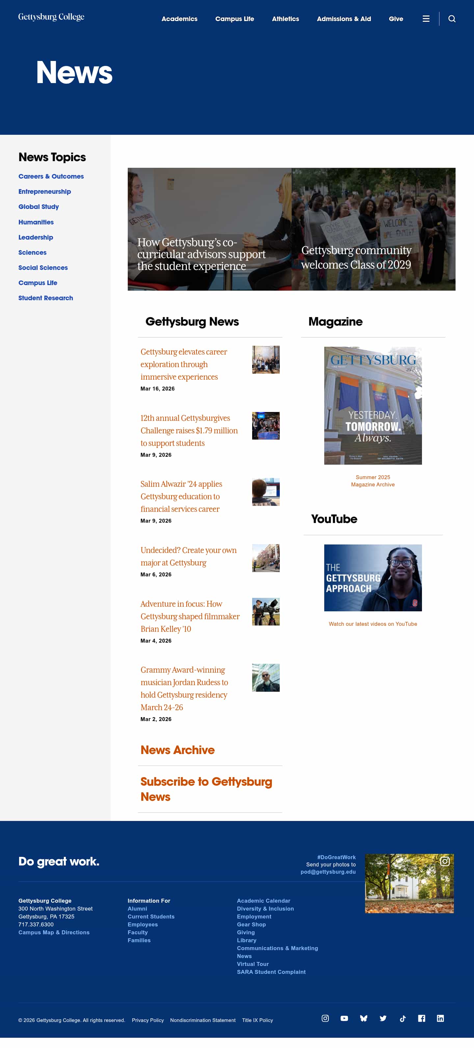Click thumbnail beside Jordan Rudess article

[x=266, y=678]
